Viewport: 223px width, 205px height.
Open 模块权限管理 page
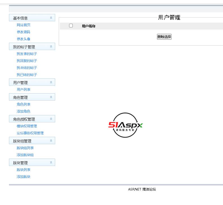click(x=27, y=126)
